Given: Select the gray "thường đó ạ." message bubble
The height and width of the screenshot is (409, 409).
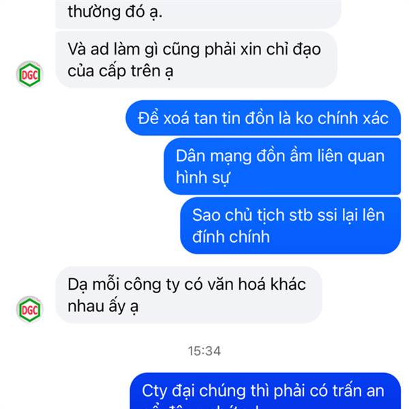Looking at the screenshot, I should pyautogui.click(x=198, y=14).
